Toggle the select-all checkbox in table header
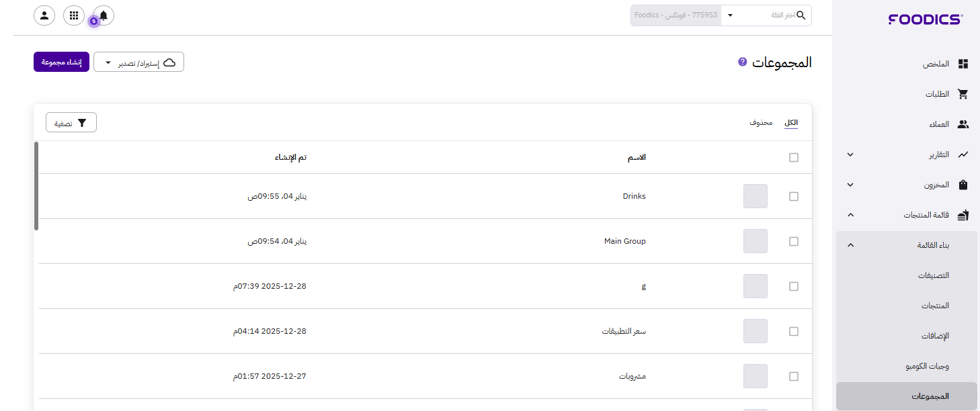980x411 pixels. [x=794, y=158]
